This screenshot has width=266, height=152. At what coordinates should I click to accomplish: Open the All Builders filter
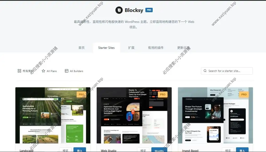[76, 71]
